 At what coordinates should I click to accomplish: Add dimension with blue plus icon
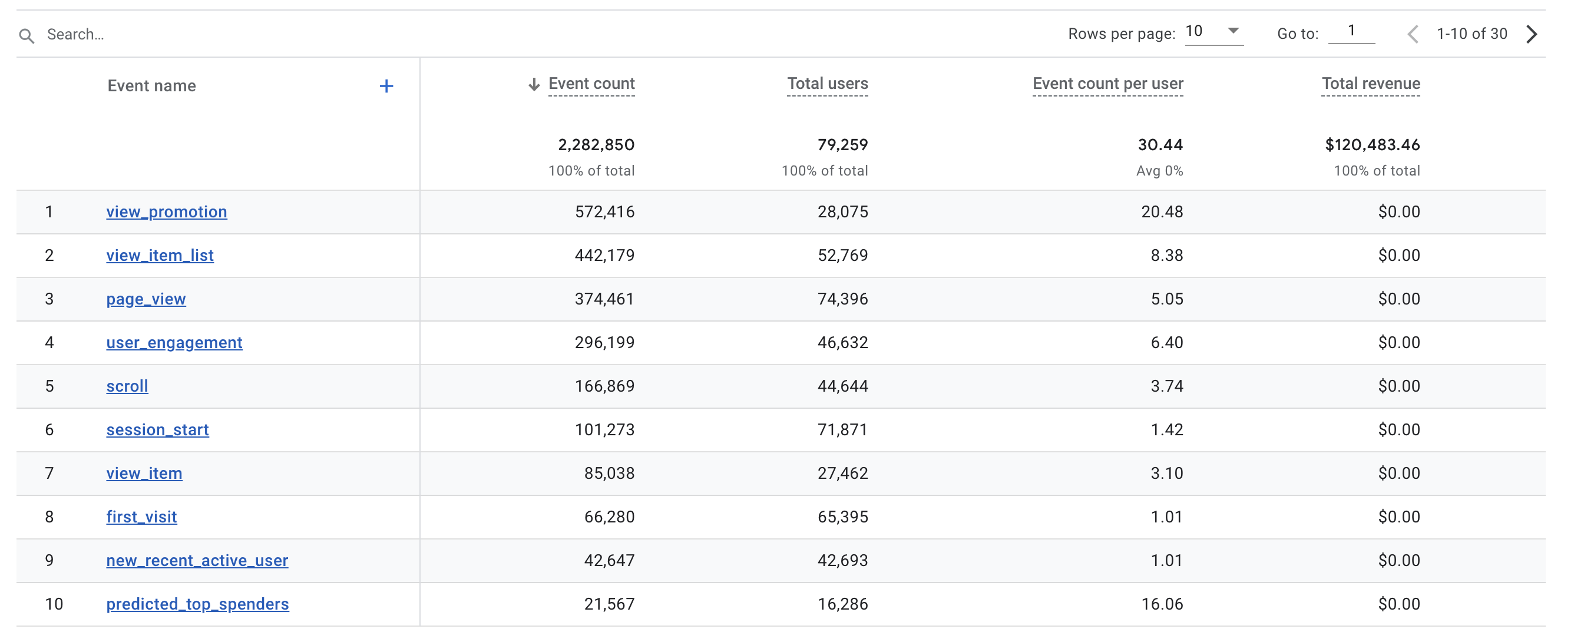[x=386, y=86]
